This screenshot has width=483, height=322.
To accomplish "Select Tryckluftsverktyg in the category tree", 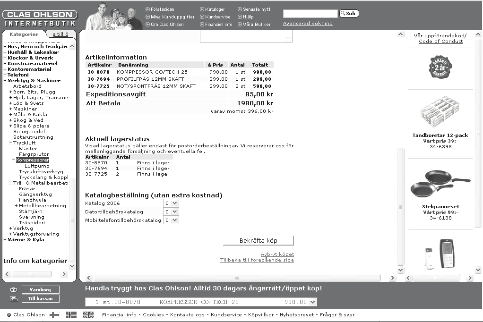I will tap(41, 171).
